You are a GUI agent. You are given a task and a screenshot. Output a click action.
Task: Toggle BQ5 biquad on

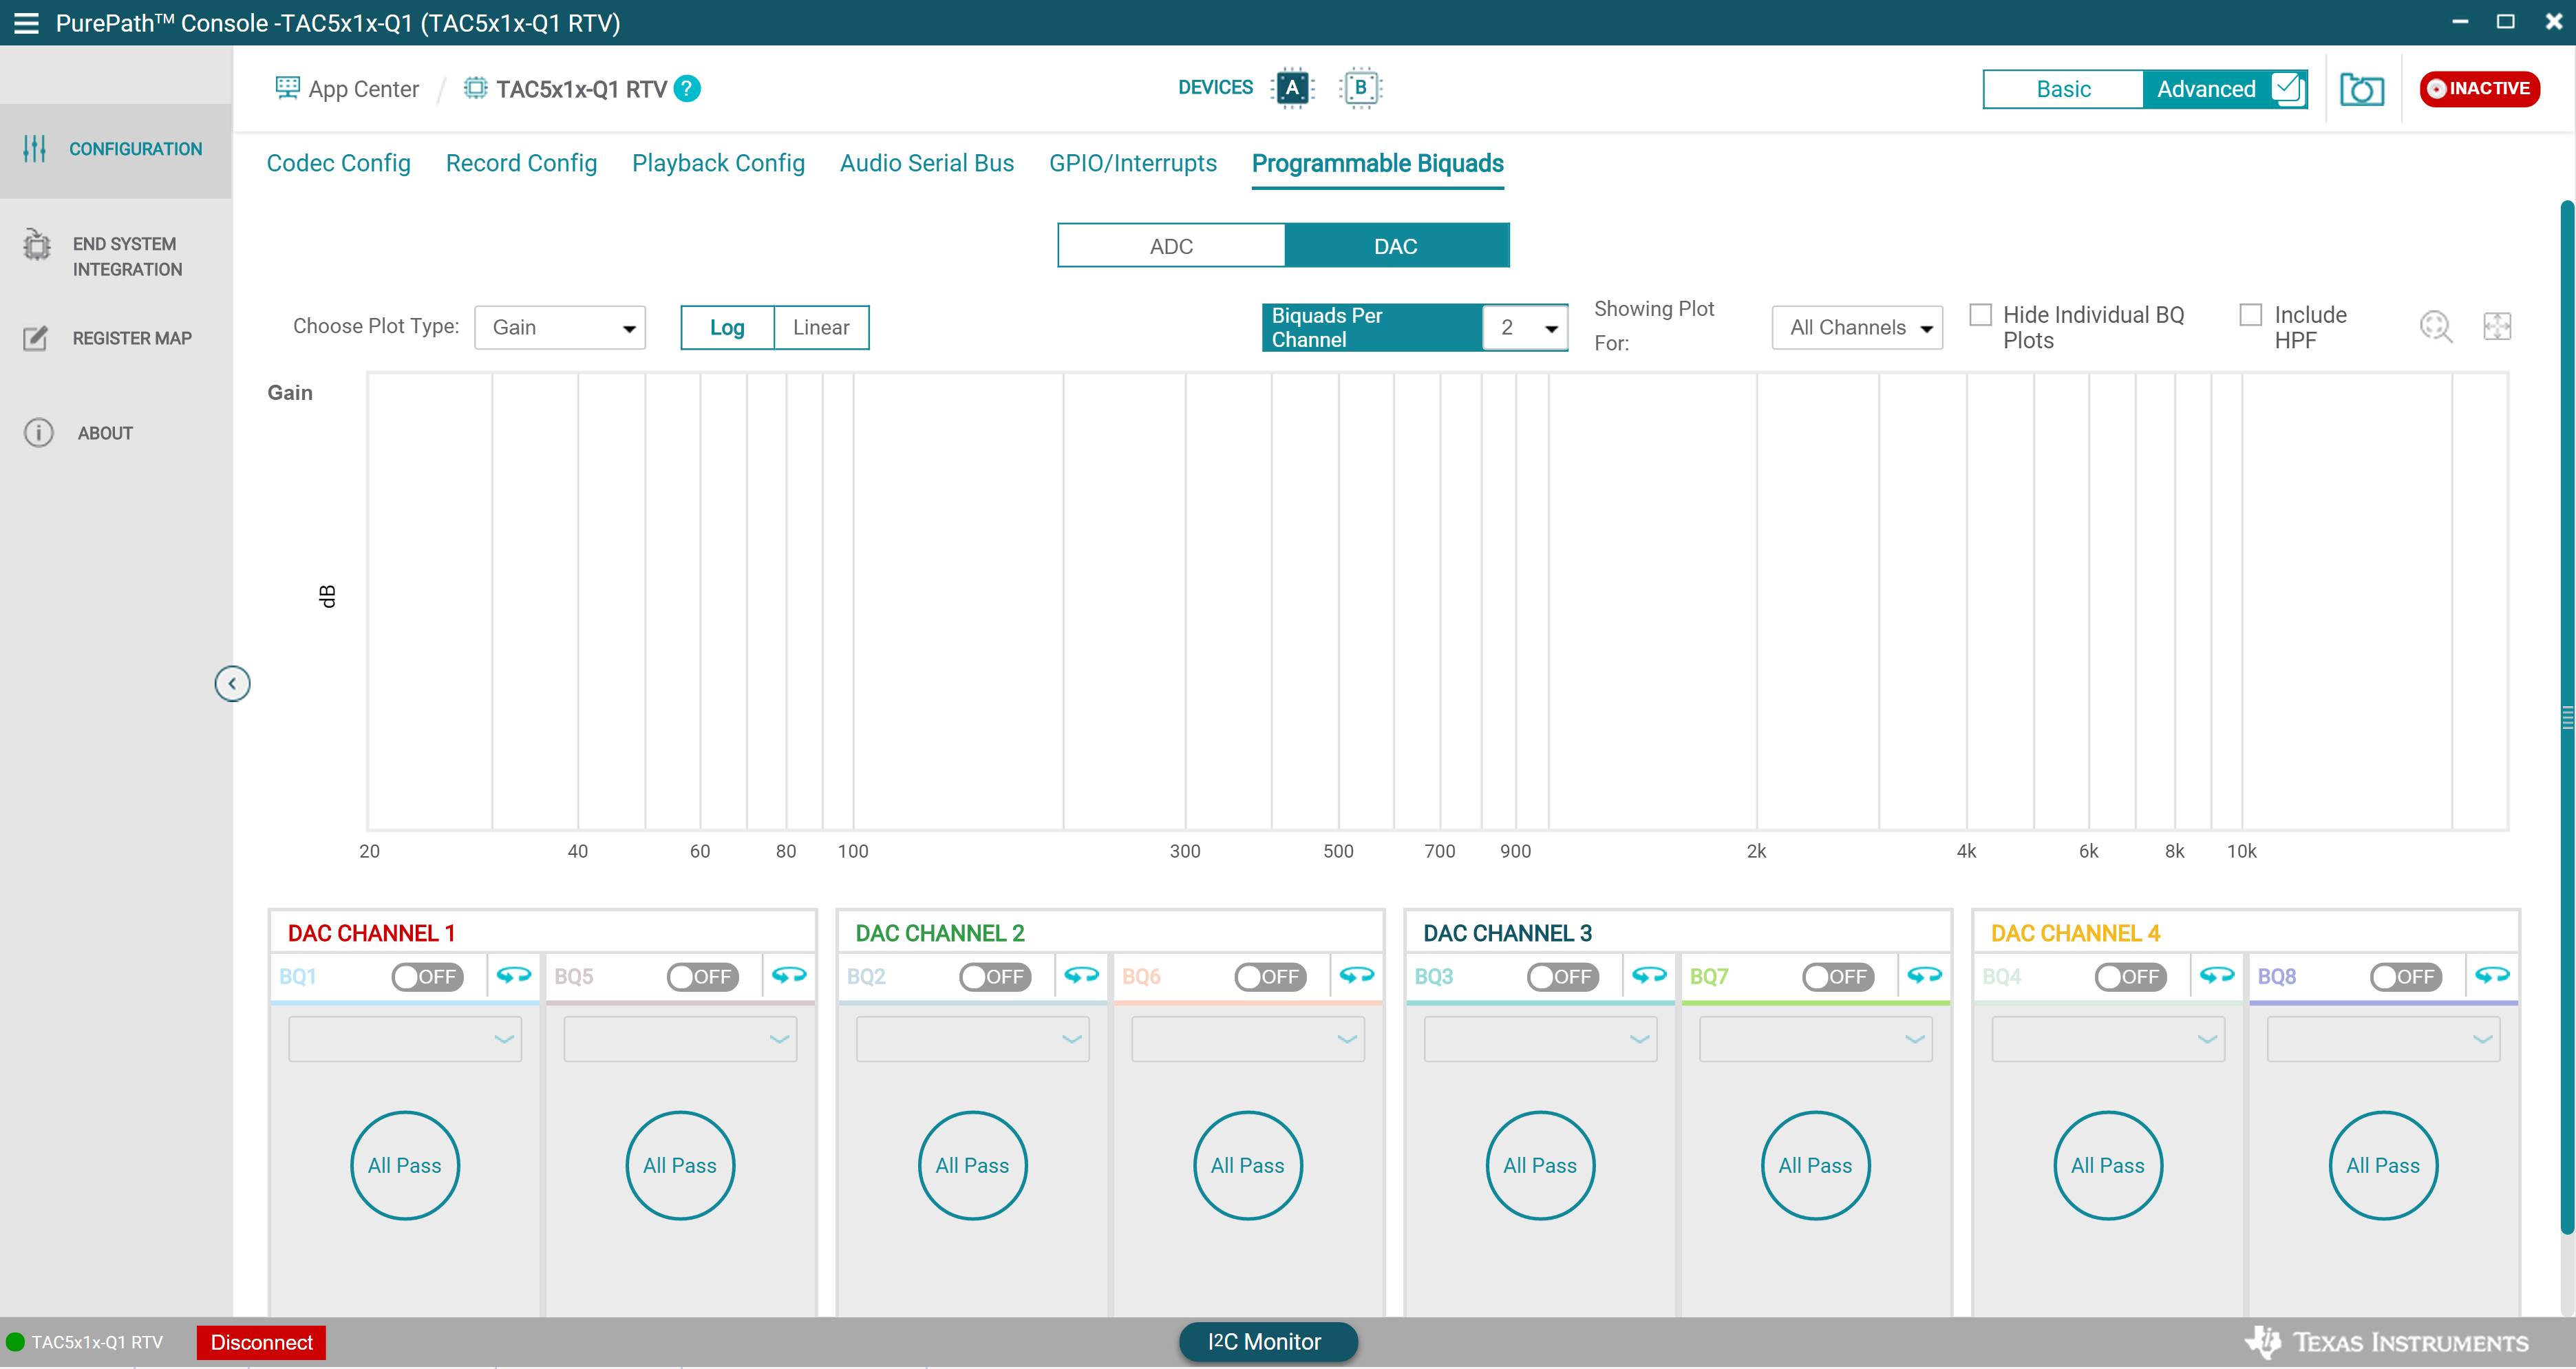(702, 976)
